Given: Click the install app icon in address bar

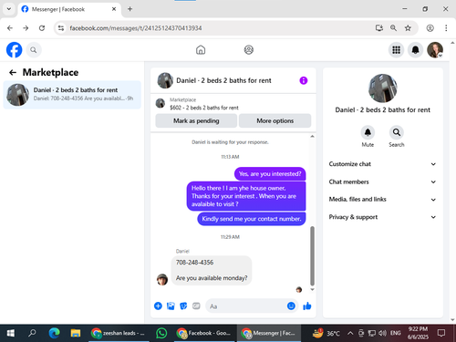Looking at the screenshot, I should coord(379,28).
